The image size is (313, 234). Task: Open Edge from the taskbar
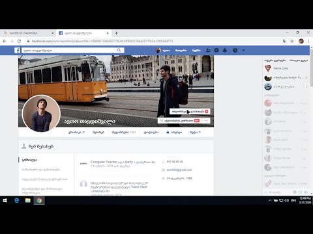(x=16, y=200)
